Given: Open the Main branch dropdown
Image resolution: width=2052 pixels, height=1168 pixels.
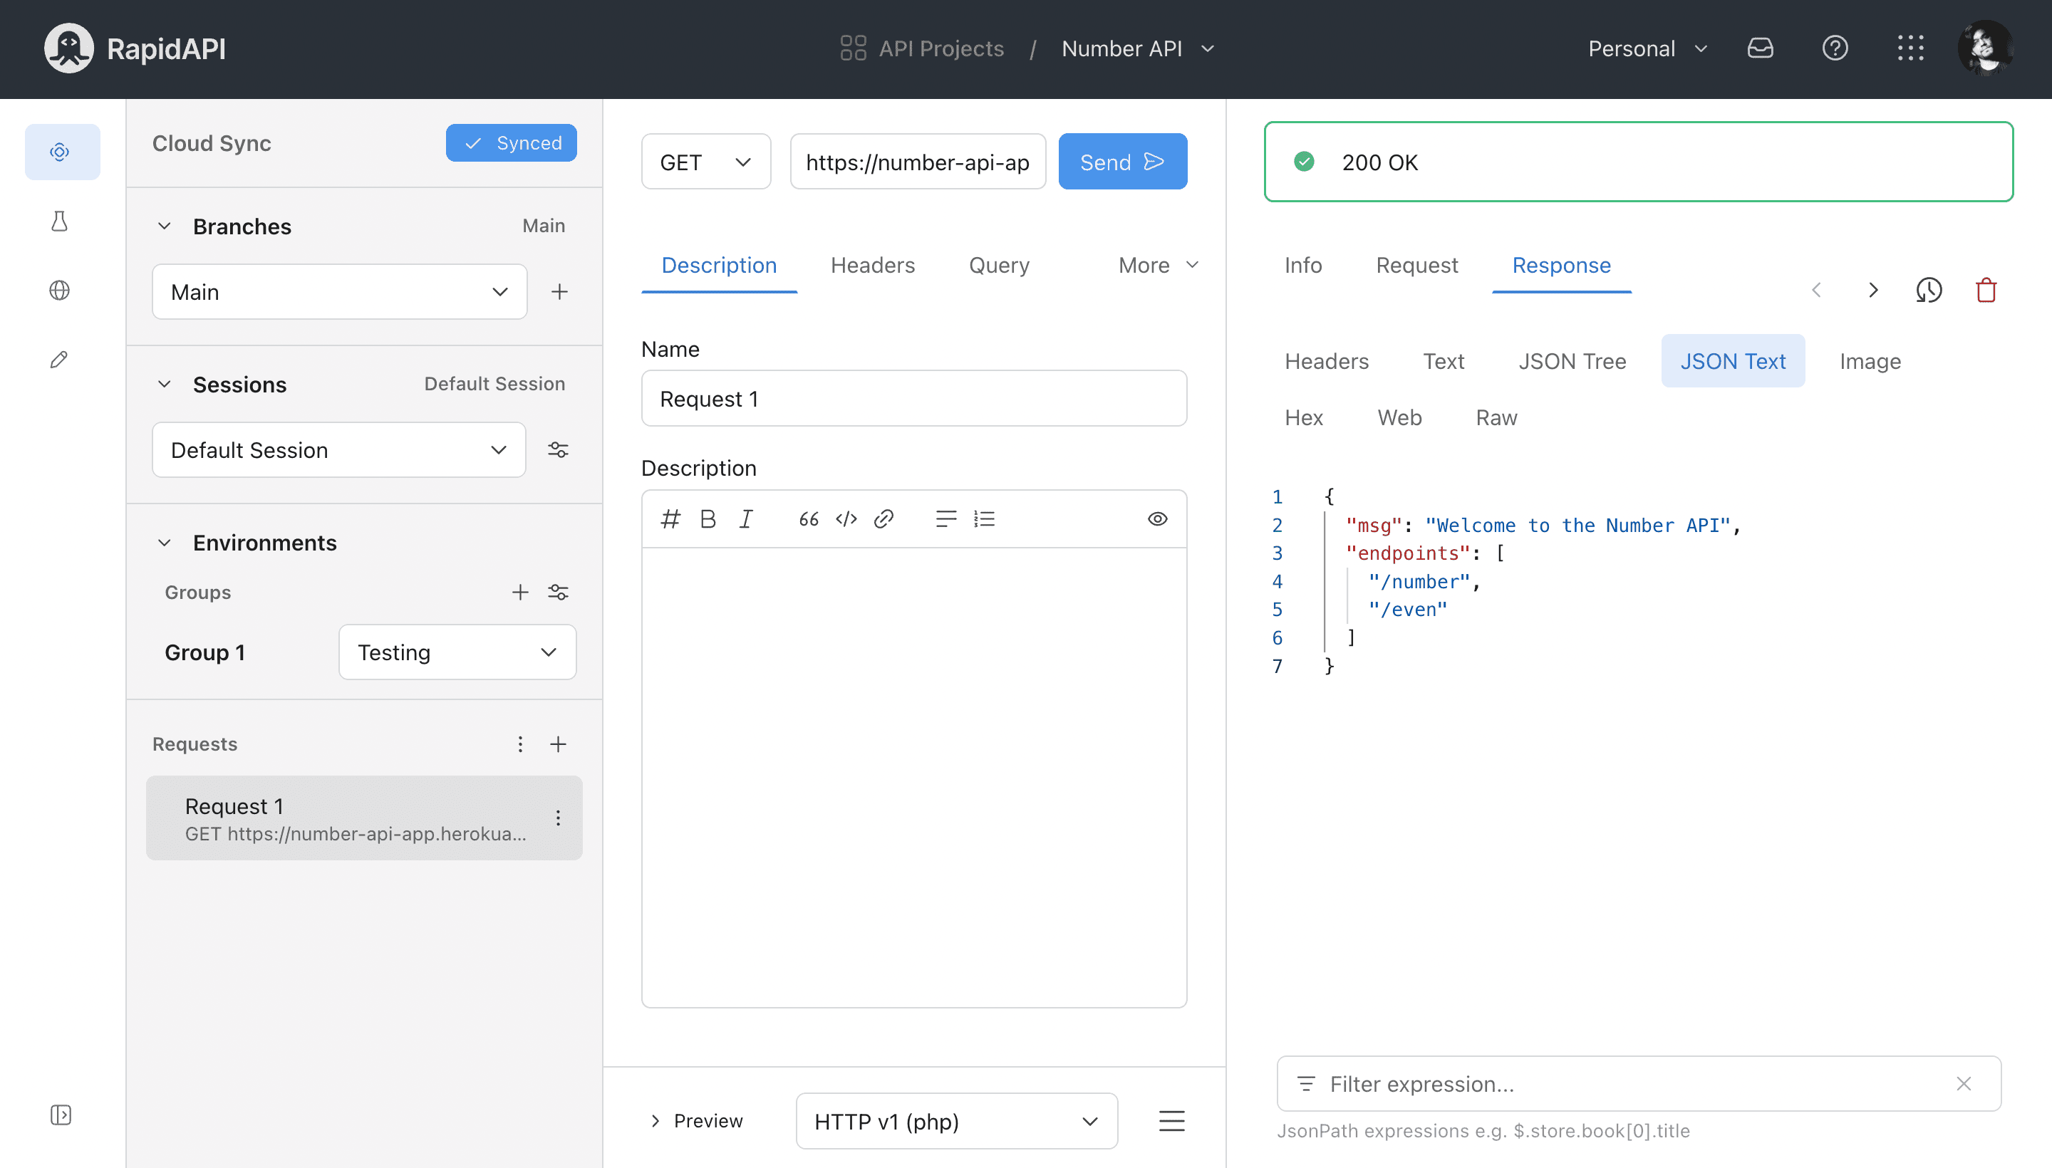Looking at the screenshot, I should [x=339, y=292].
